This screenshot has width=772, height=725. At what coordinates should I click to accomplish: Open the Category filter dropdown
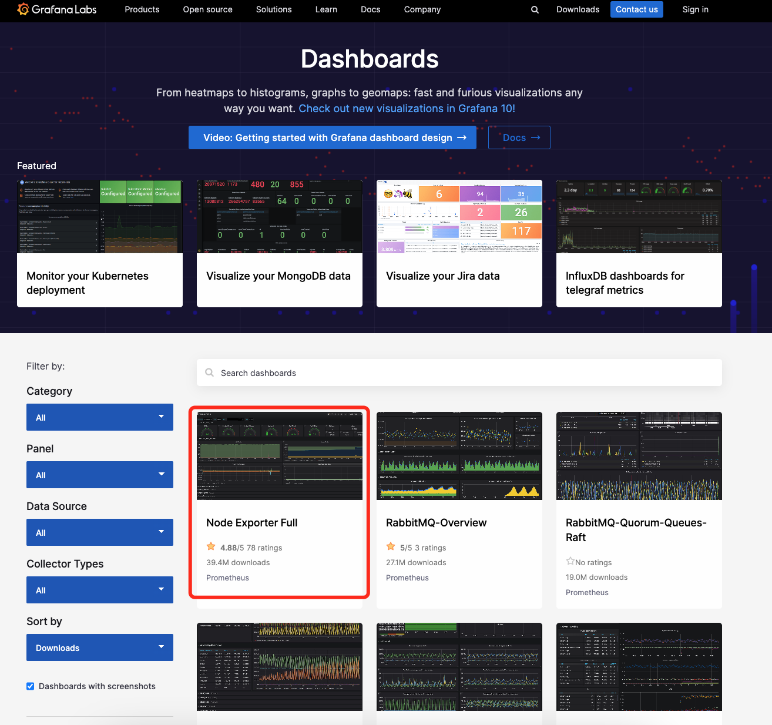[x=100, y=417]
